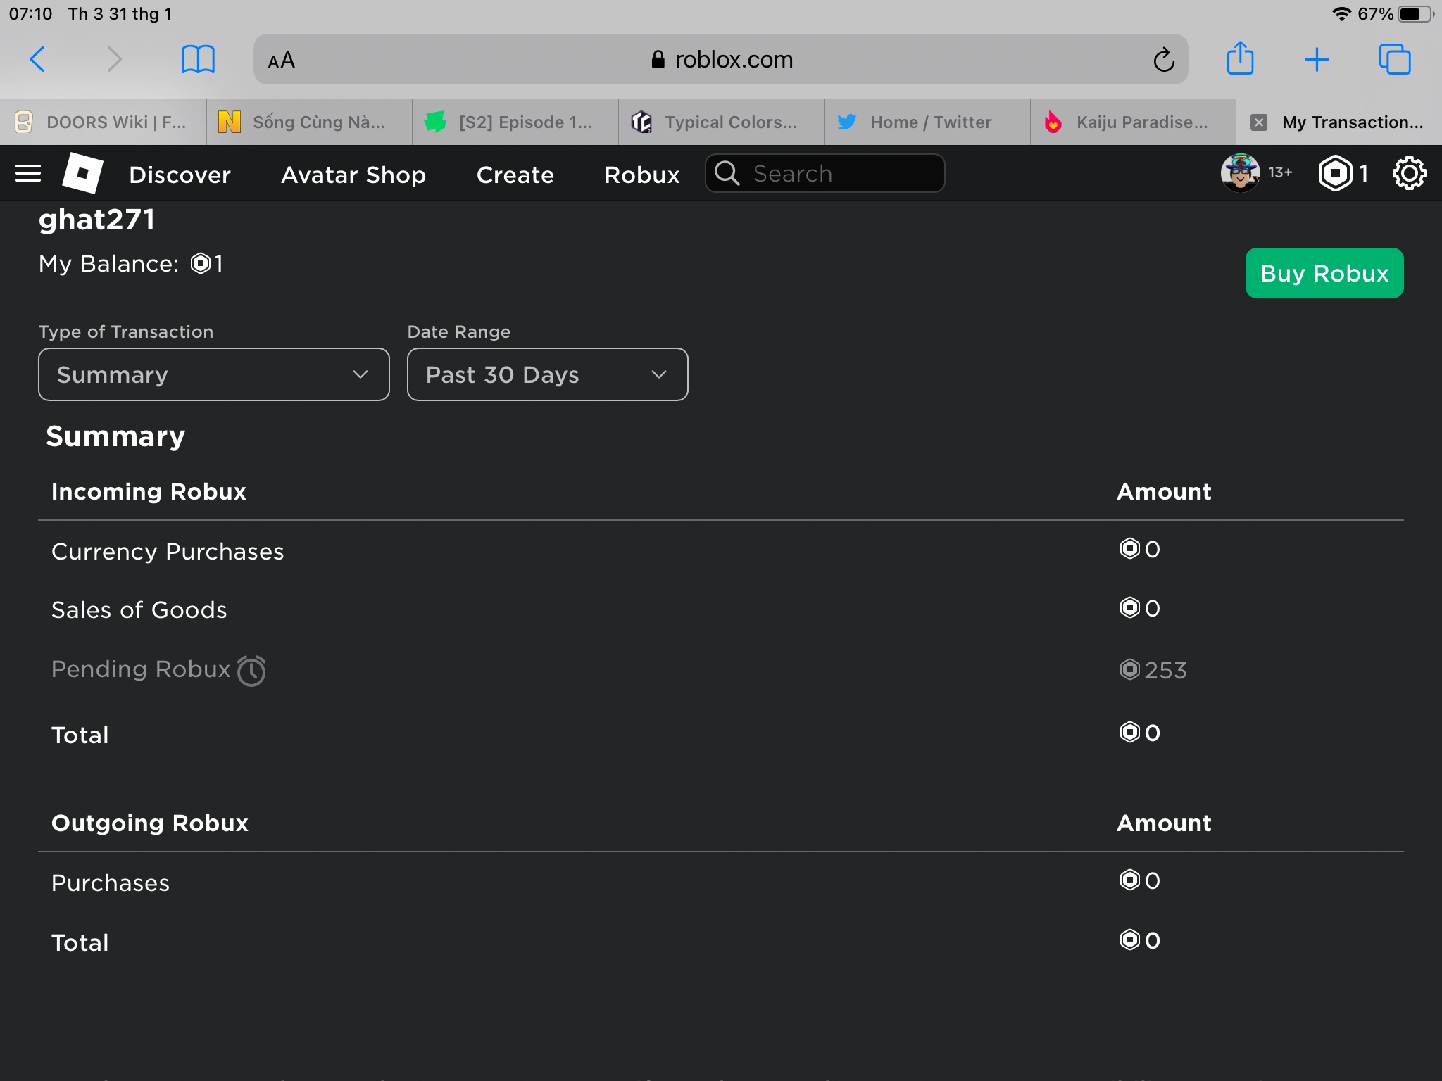Click the Roblox logo home icon

point(82,173)
